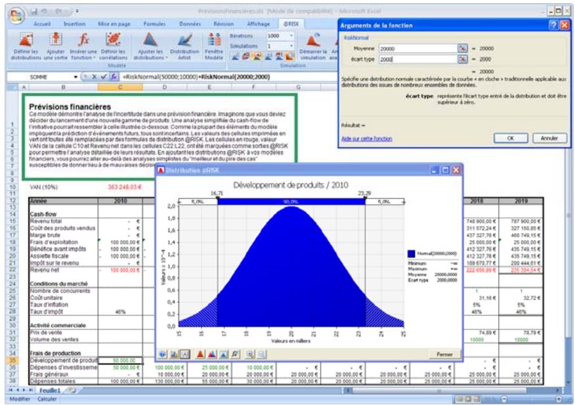The image size is (575, 405).
Task: Click the blue help icon in the chart toolbar
Action: pyautogui.click(x=162, y=354)
